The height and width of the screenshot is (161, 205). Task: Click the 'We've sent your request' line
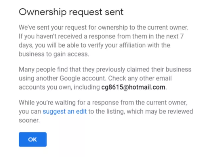[104, 27]
